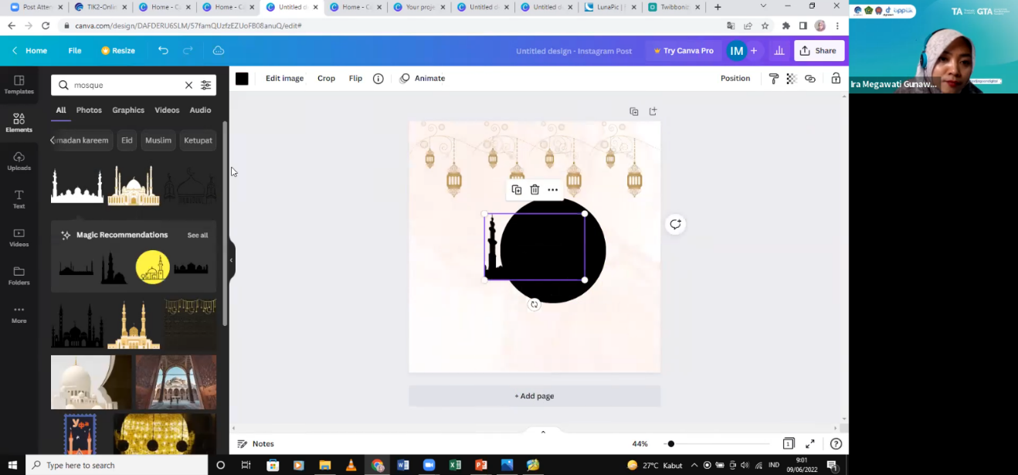
Task: Toggle fullscreen presentation mode icon
Action: (x=810, y=444)
